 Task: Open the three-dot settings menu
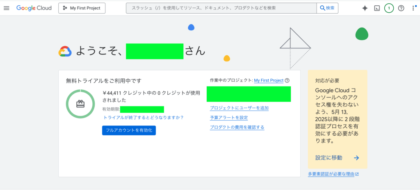pyautogui.click(x=413, y=8)
